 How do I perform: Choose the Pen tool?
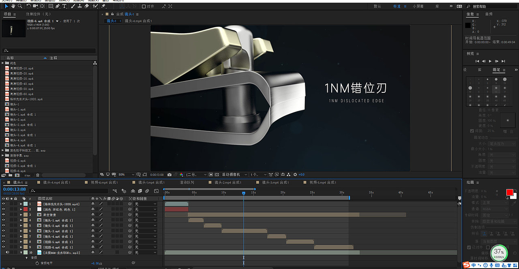click(x=58, y=6)
